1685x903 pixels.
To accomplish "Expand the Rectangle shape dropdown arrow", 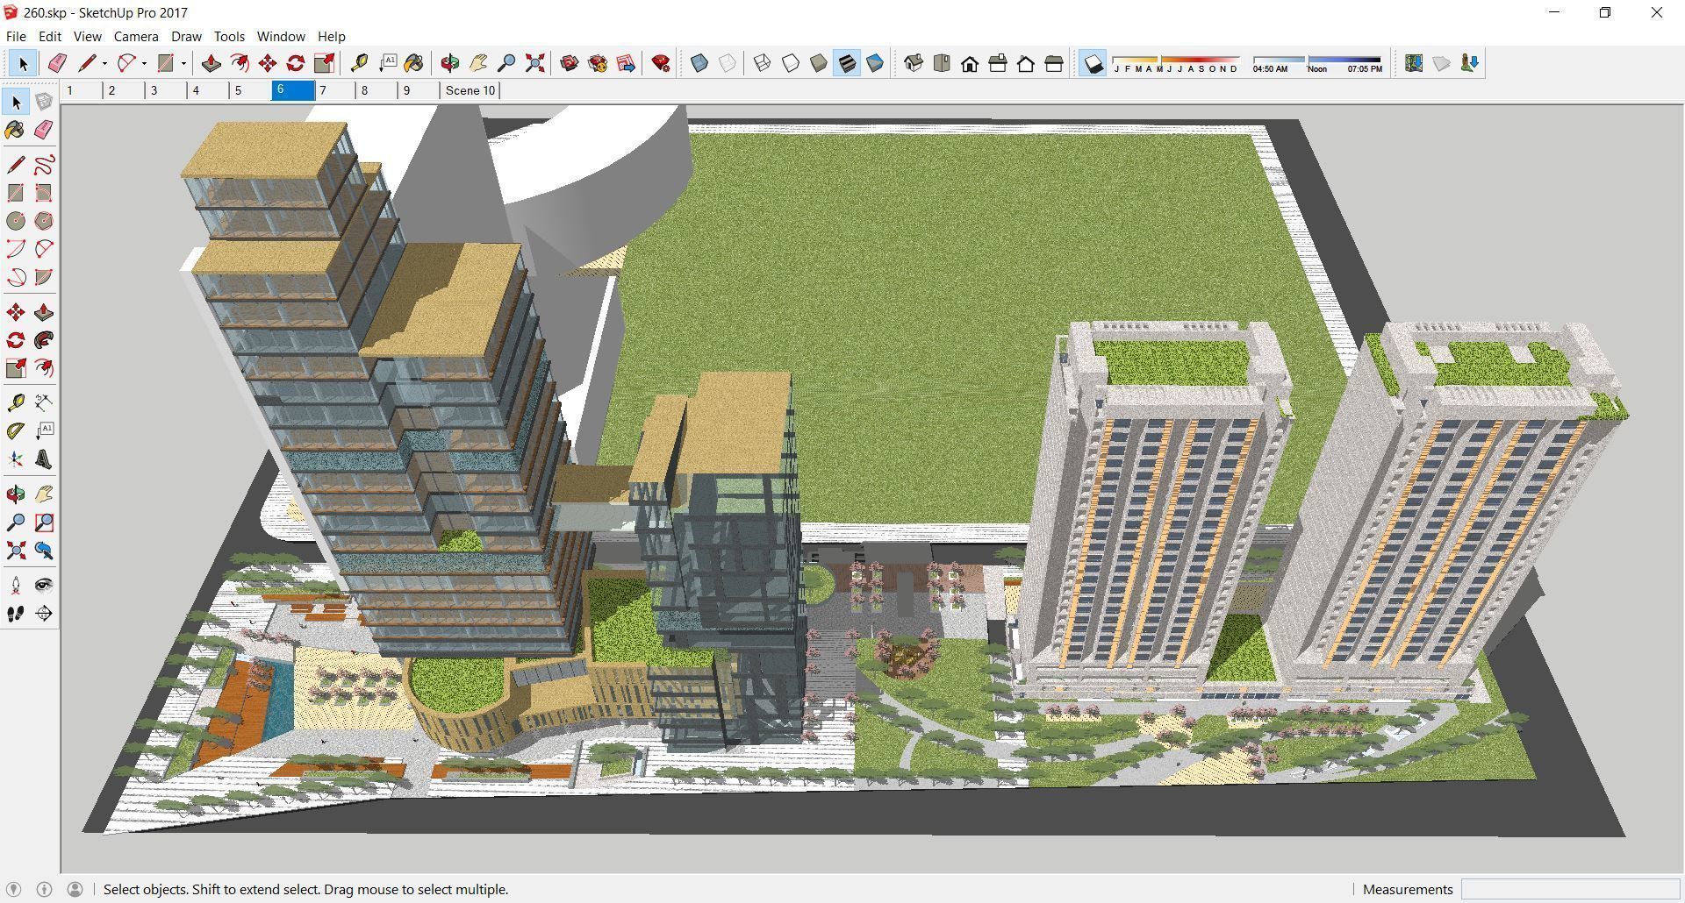I will 183,63.
